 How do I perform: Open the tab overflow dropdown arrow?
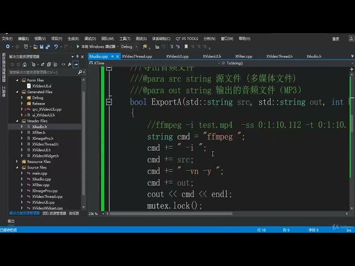pos(352,57)
